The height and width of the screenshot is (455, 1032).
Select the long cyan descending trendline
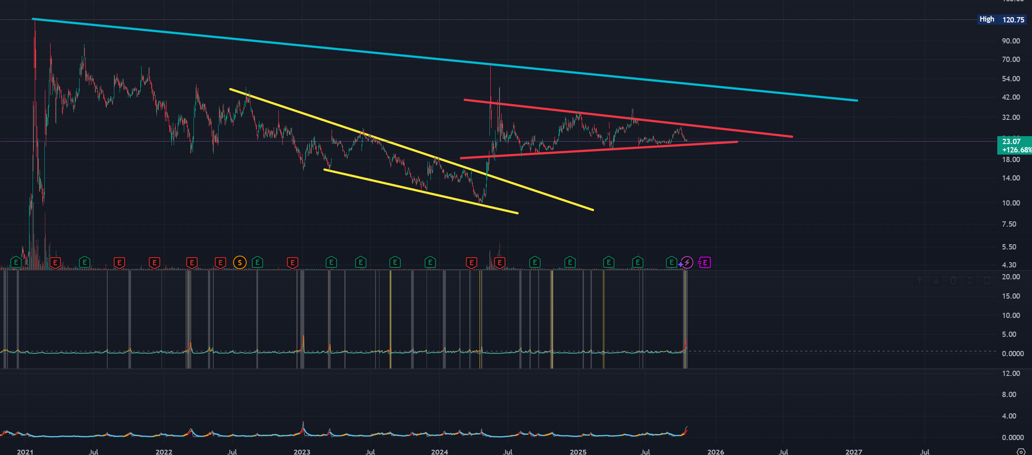(x=445, y=60)
